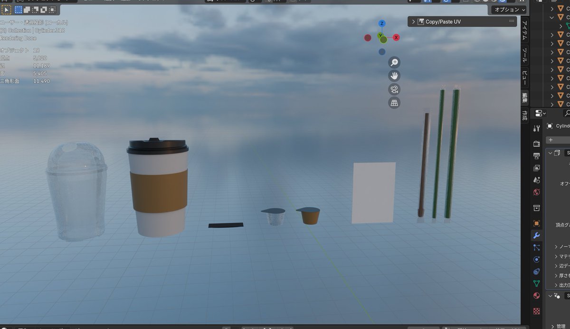Click the red X axis gizmo handle
Viewport: 570px width, 329px height.
397,37
